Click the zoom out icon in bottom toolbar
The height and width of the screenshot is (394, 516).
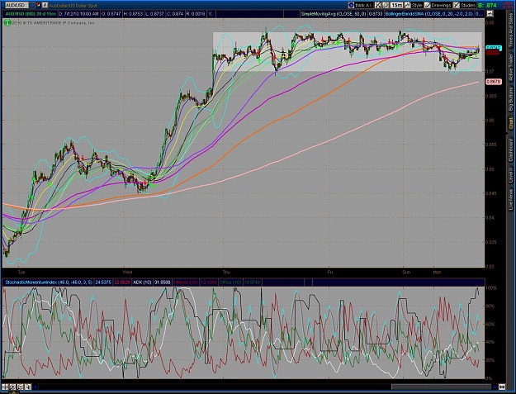click(x=20, y=387)
